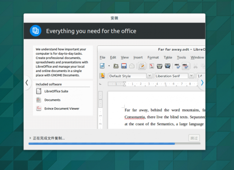
Task: Open the View menu
Action: [125, 57]
